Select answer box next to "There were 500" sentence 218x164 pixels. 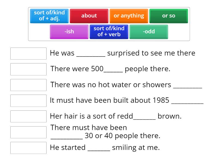pos(28,69)
